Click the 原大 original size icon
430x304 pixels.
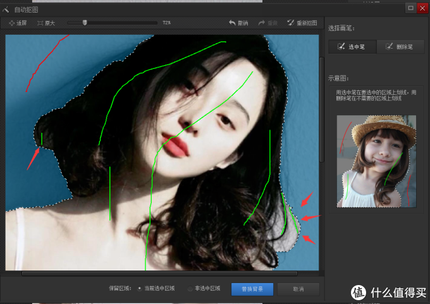pyautogui.click(x=40, y=23)
